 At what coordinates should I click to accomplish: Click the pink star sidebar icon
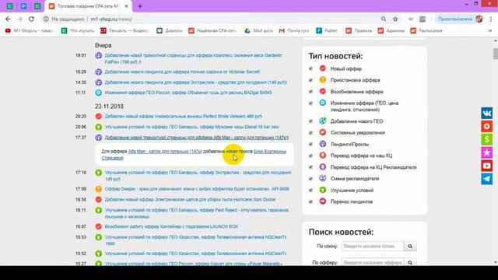point(486,152)
